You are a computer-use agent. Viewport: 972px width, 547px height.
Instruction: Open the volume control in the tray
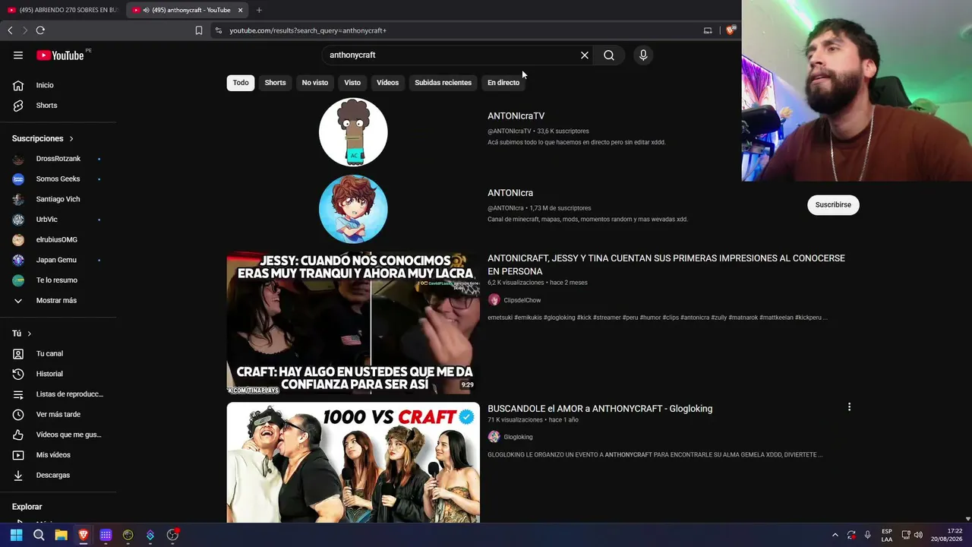click(x=918, y=535)
